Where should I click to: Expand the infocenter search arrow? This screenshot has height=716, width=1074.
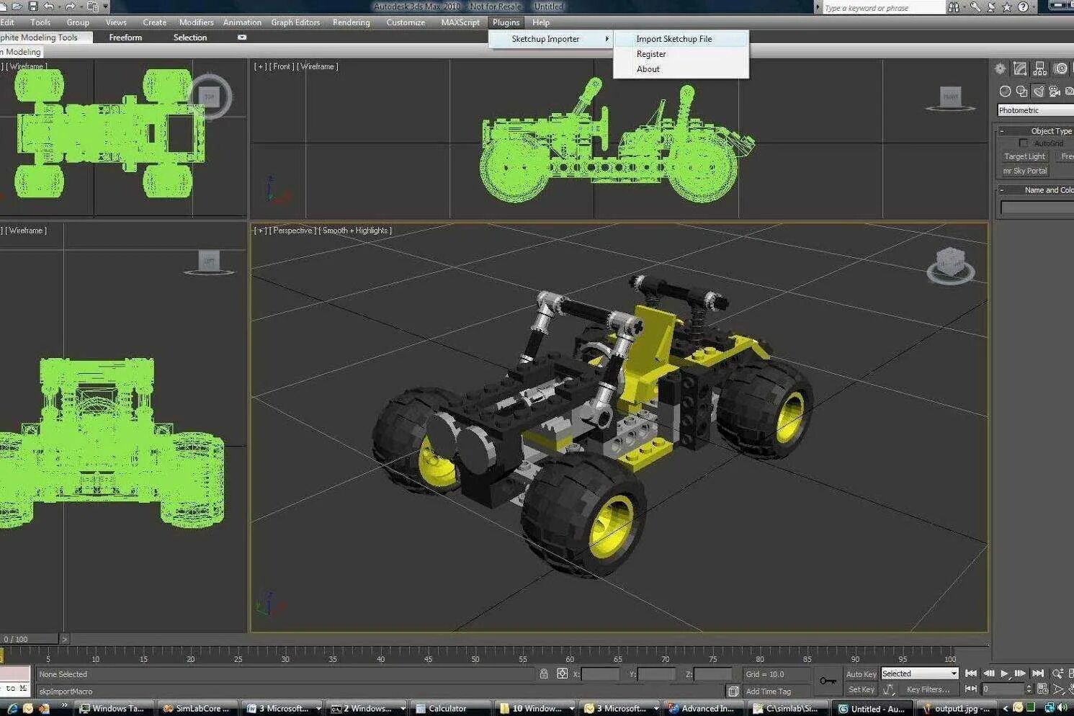tap(818, 7)
